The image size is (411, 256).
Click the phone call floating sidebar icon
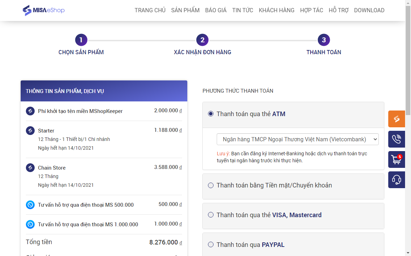[397, 139]
